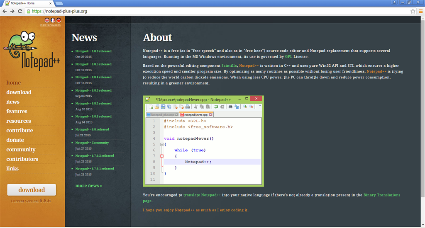The image size is (425, 228).
Task: Open the more languages link
Action: pos(50,25)
